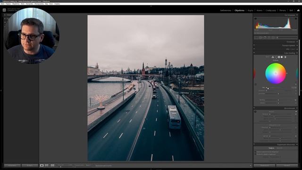The image size is (302, 170).
Task: Open the Файл menu
Action: [x=2, y=4]
